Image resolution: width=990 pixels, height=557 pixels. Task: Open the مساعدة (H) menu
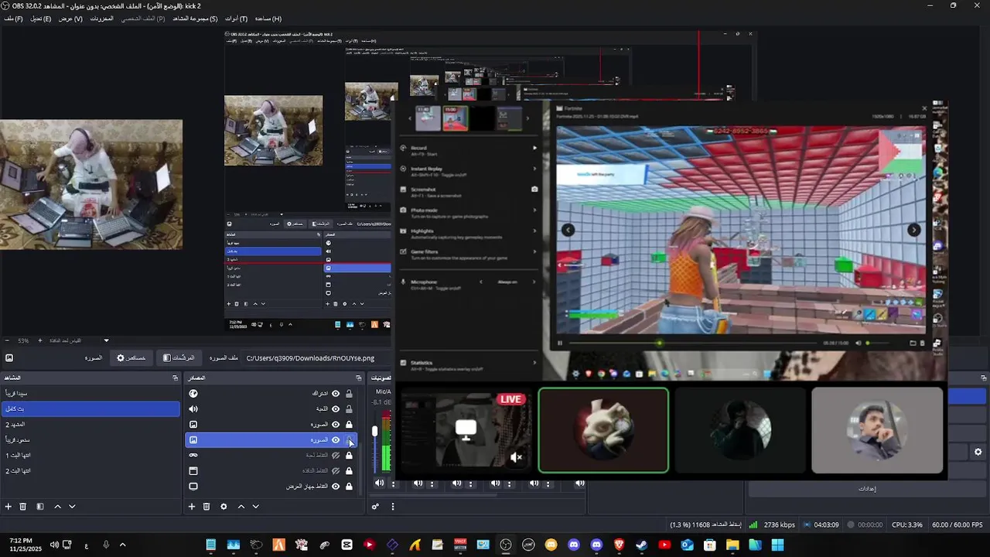pos(268,19)
